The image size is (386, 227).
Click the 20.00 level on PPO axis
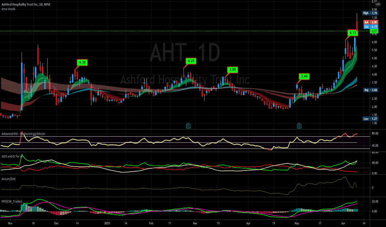tap(375, 201)
